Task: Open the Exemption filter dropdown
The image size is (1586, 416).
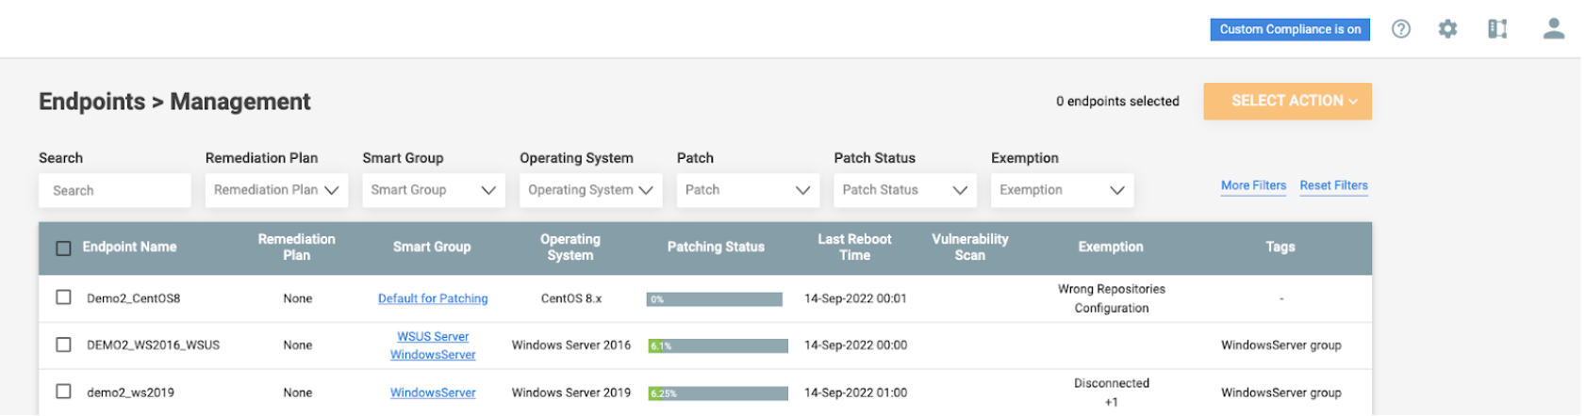Action: pyautogui.click(x=1063, y=190)
